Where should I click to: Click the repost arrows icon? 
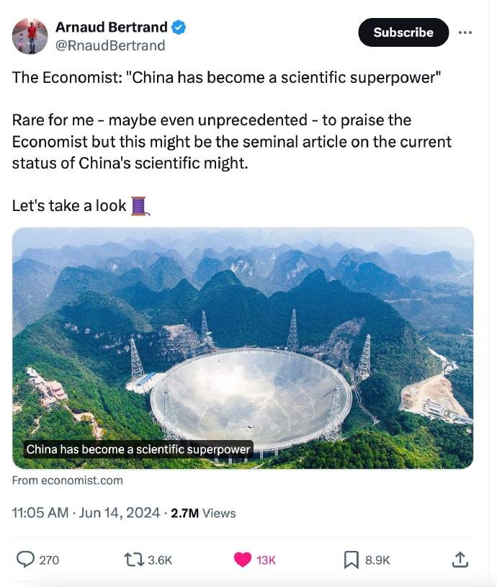[135, 560]
